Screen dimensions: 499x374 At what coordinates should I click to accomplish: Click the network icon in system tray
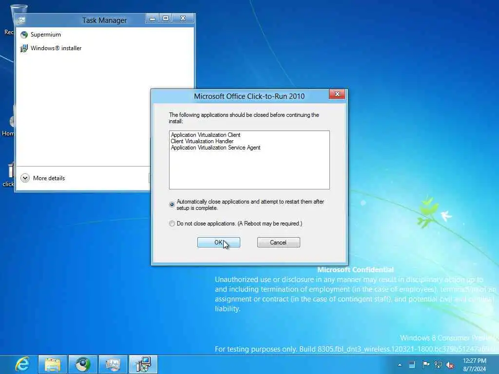438,365
